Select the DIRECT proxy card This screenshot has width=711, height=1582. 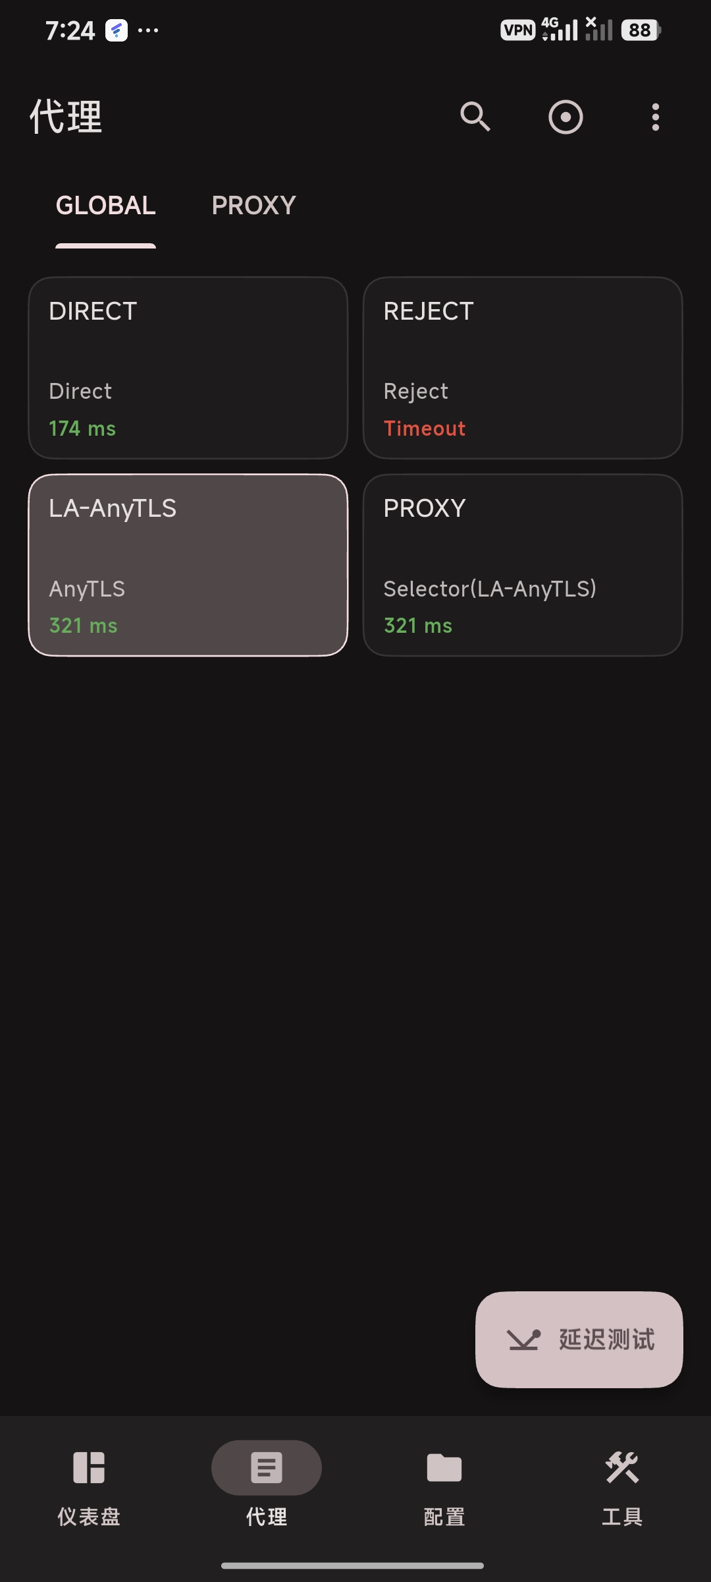click(x=188, y=368)
